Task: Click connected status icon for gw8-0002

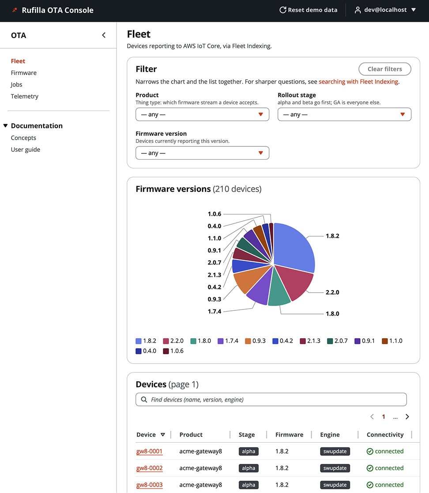Action: point(370,468)
